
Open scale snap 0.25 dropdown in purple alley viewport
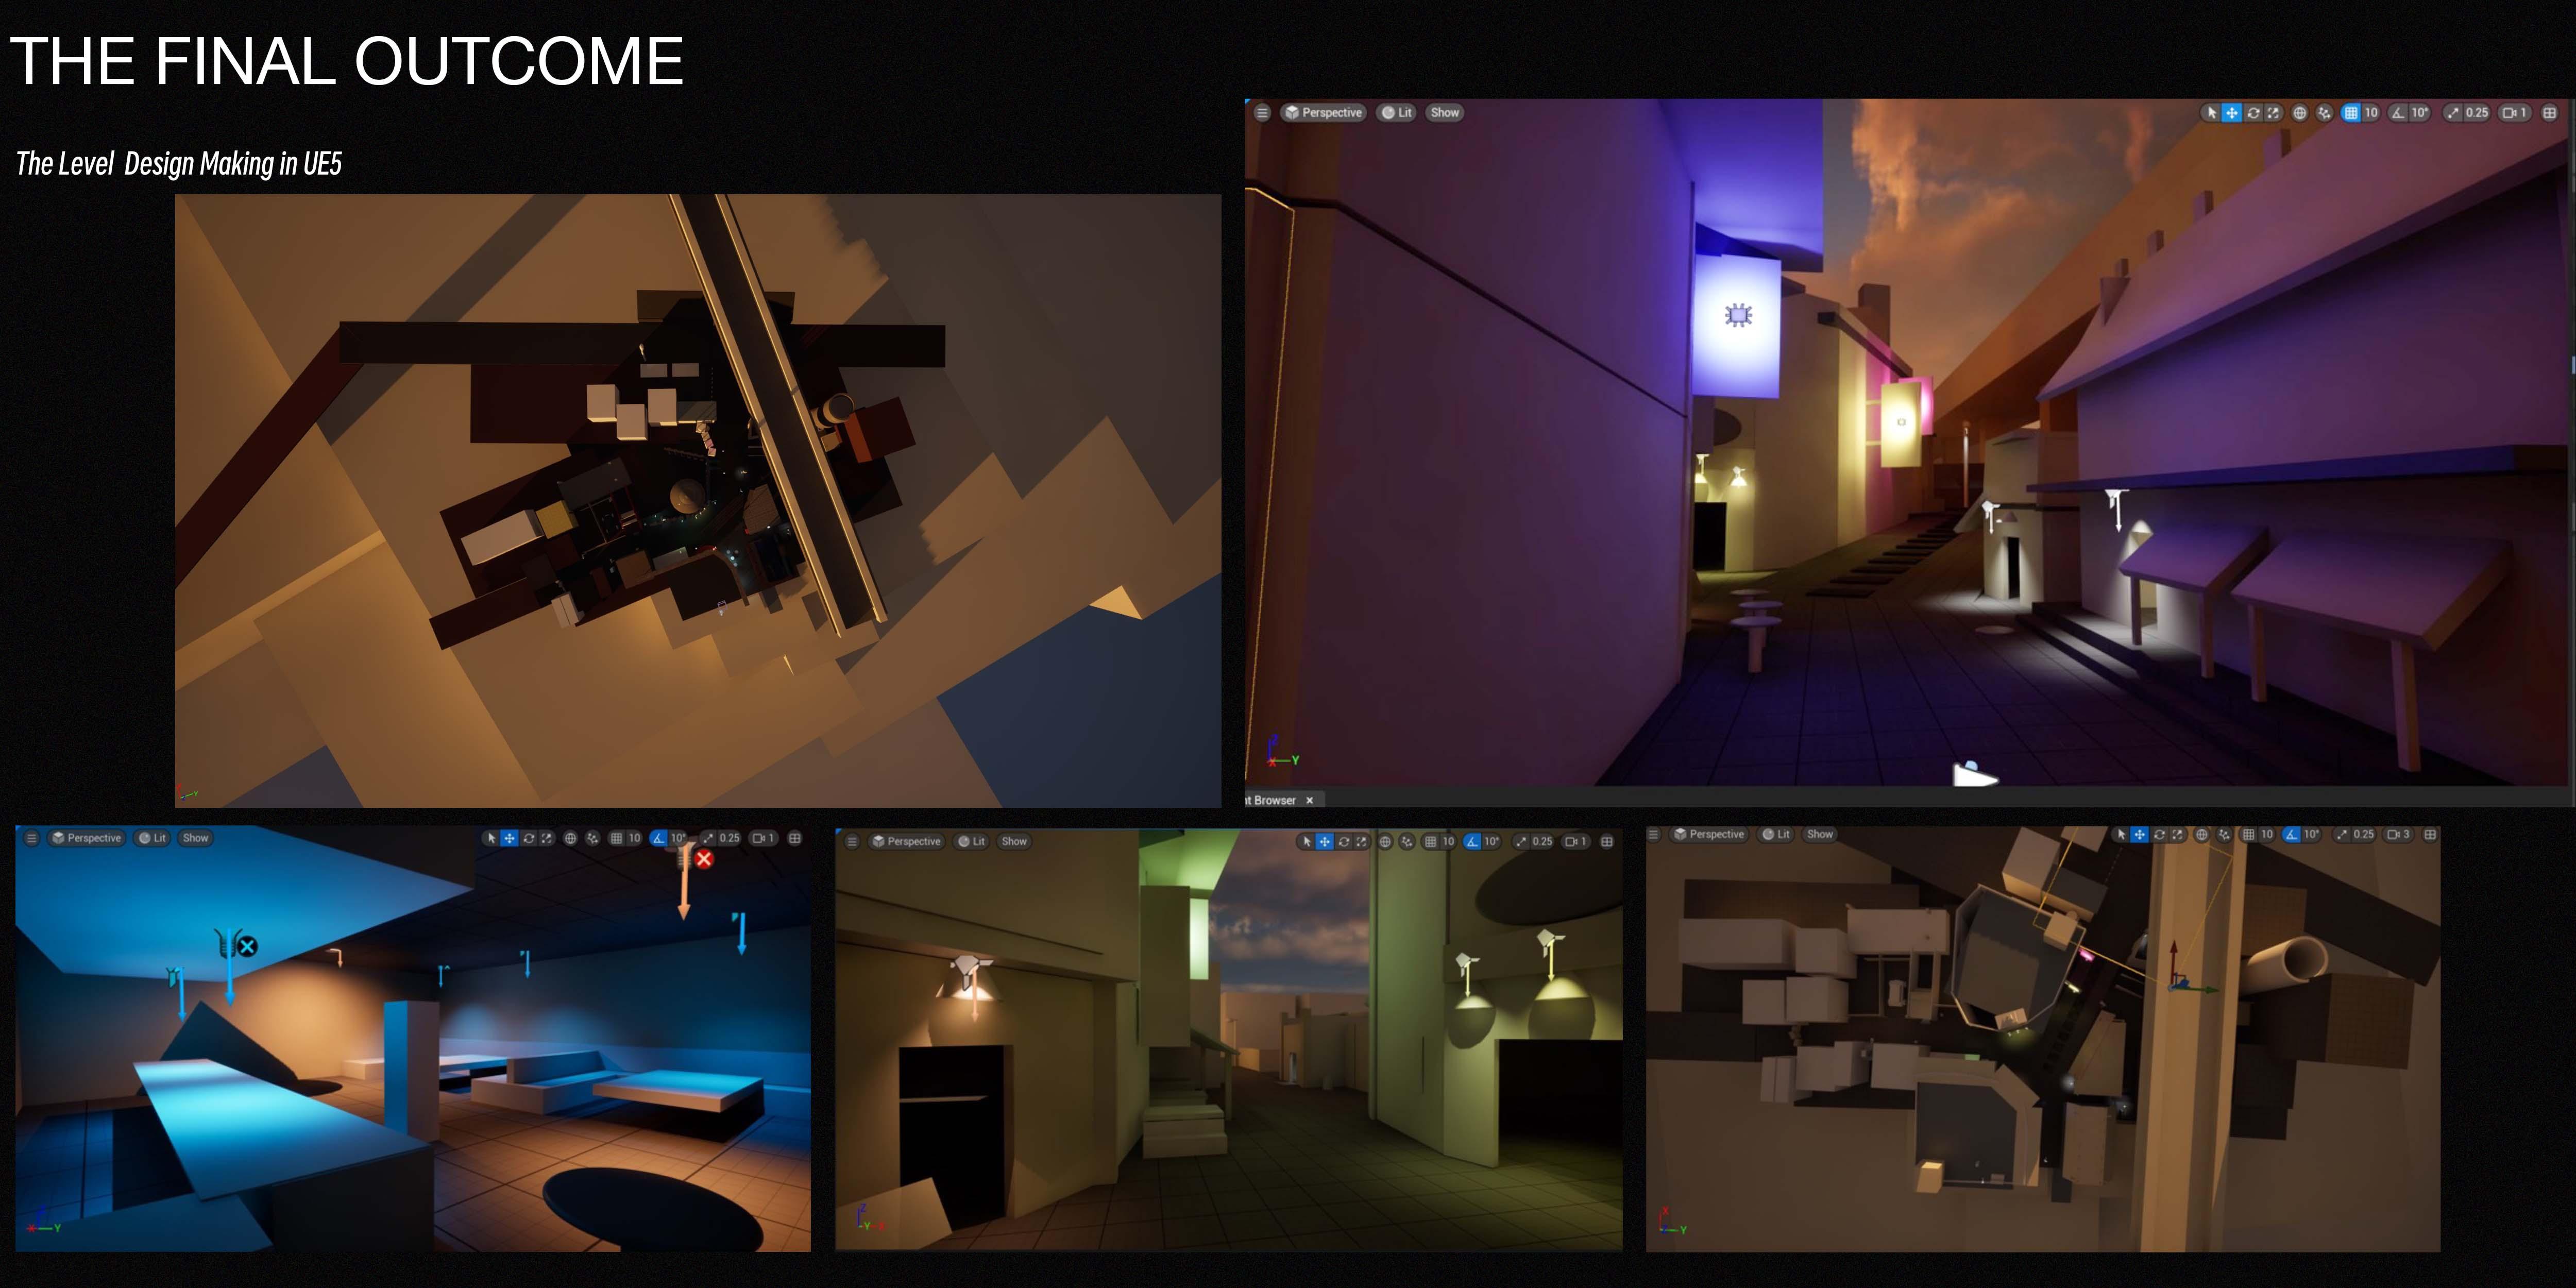click(2476, 113)
